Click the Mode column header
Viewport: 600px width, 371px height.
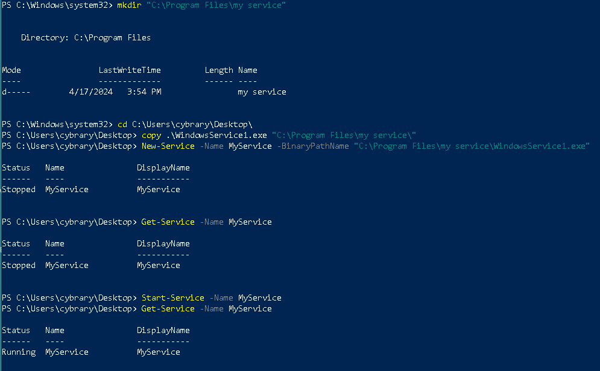[11, 70]
